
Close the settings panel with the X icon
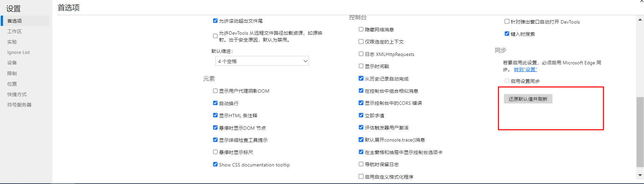tap(642, 1)
